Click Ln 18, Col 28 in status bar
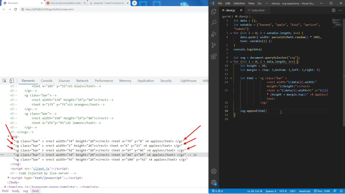The width and height of the screenshot is (345, 194). tap(255, 191)
